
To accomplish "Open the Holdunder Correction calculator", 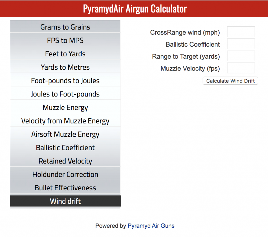I will pyautogui.click(x=65, y=174).
